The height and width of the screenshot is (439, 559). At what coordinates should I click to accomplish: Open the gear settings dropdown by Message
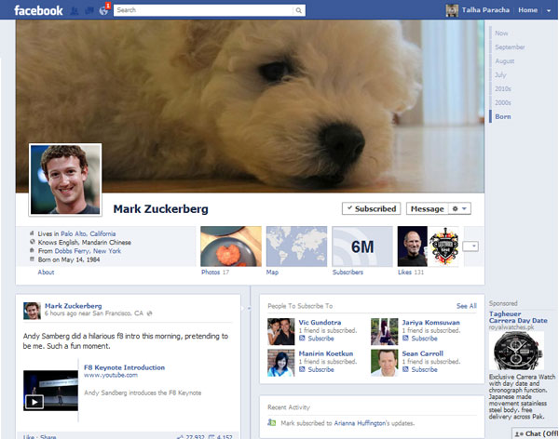coord(460,208)
